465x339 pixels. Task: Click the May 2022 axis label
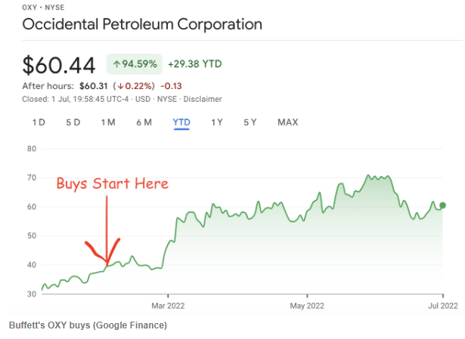tap(307, 306)
